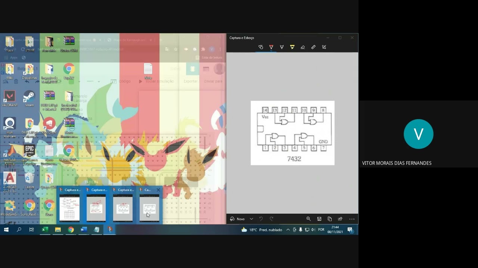Select the Steam desktop shortcut
This screenshot has height=268, width=478.
tap(29, 99)
